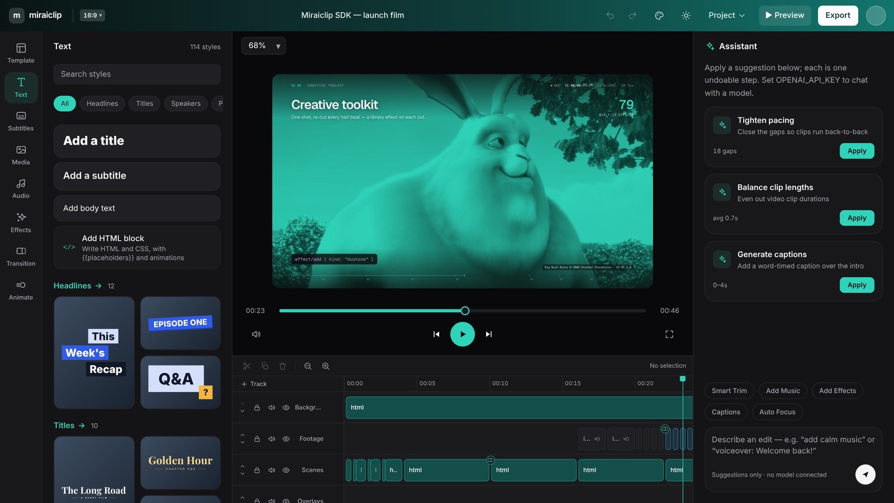Switch light mode with sun icon
The height and width of the screenshot is (503, 894).
tap(686, 16)
